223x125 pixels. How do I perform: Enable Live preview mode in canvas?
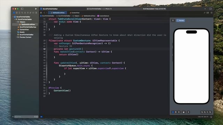point(173,112)
